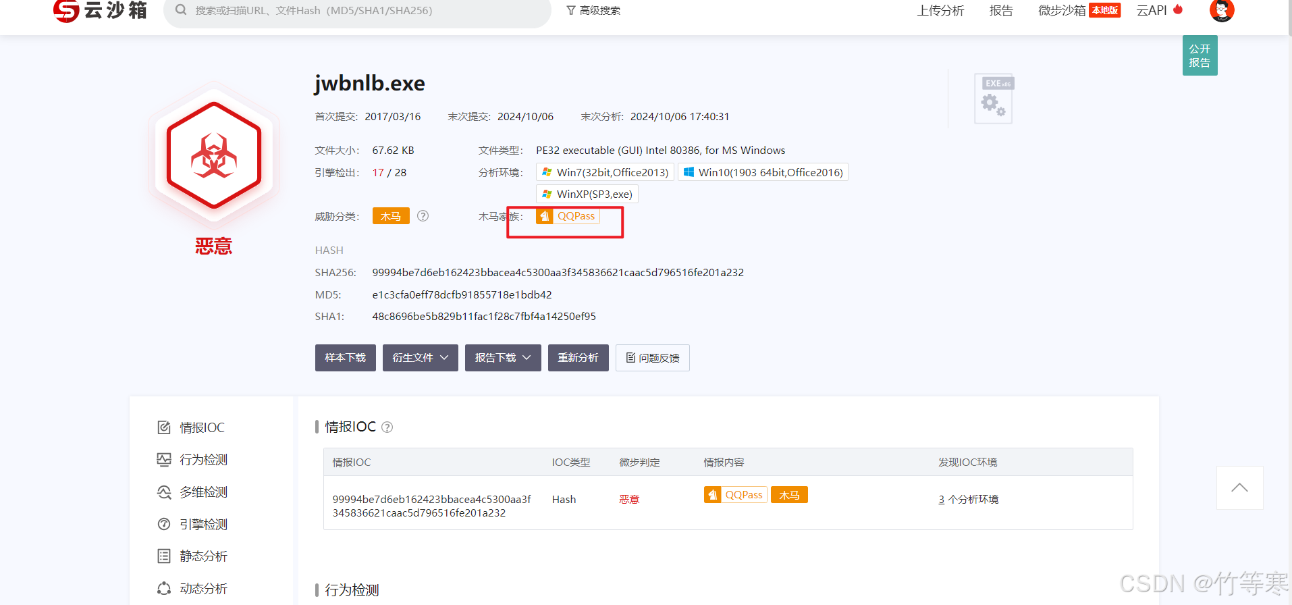Go to 引擎检测 section in sidebar
Image resolution: width=1292 pixels, height=605 pixels.
(203, 525)
